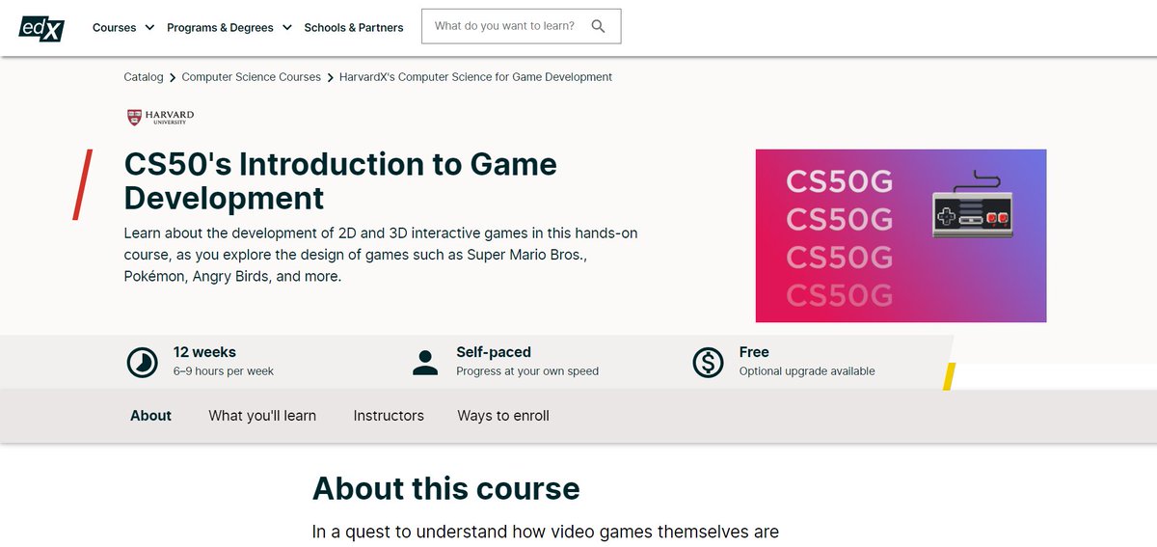Screen dimensions: 1157x547
Task: Click the person icon beside Self-paced
Action: click(x=425, y=362)
